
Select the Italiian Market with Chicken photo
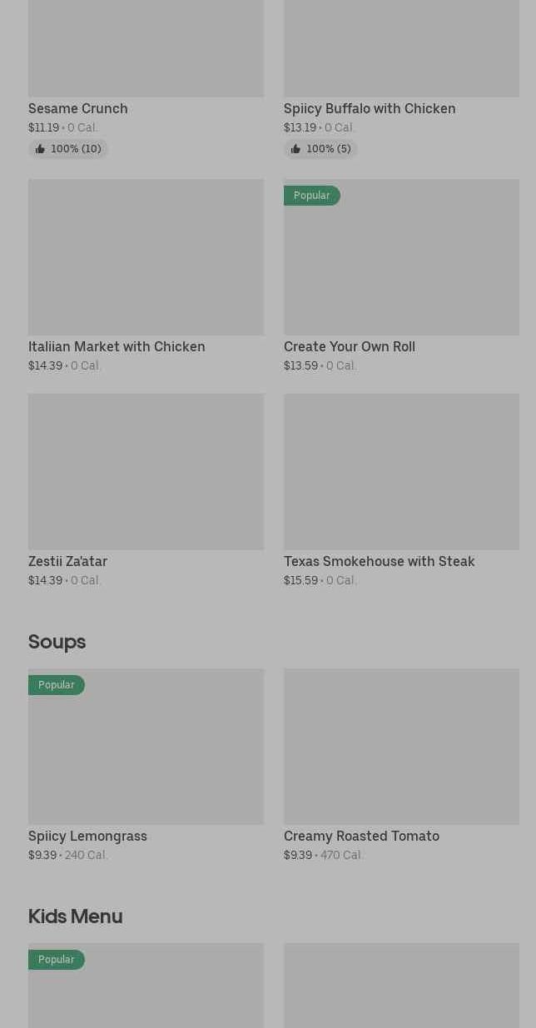point(146,257)
